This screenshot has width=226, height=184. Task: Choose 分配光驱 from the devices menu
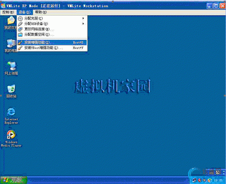point(52,18)
